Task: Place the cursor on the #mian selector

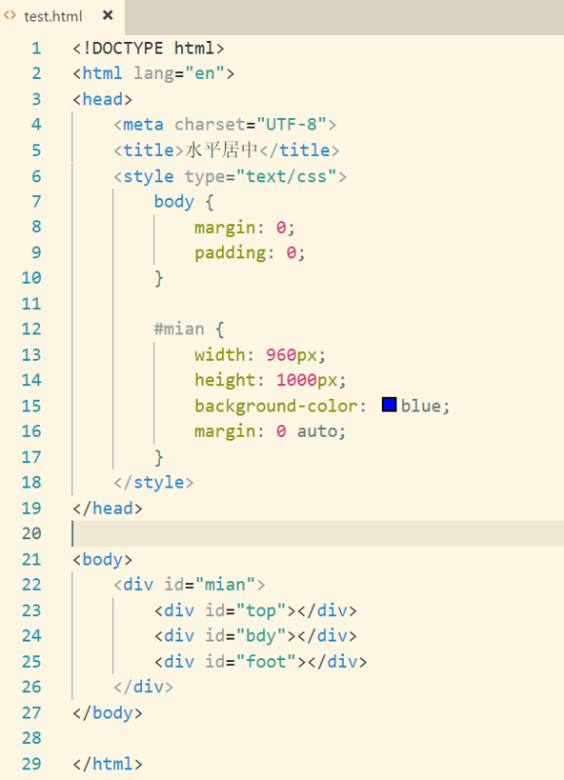Action: (179, 330)
